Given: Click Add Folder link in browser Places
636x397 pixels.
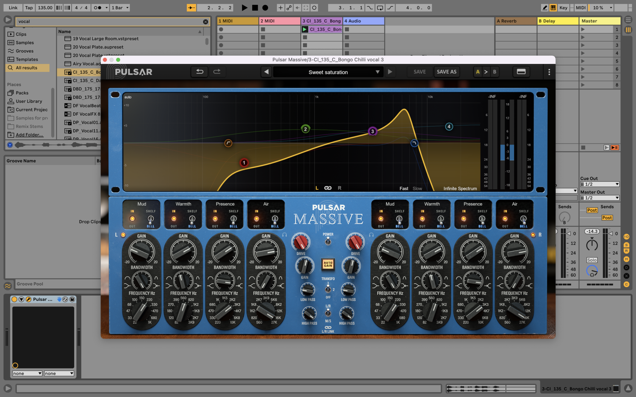Looking at the screenshot, I should point(30,135).
